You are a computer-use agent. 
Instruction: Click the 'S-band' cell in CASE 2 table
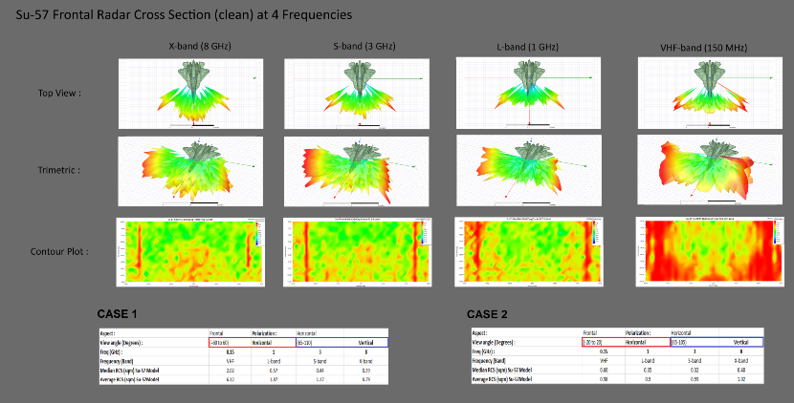click(x=695, y=361)
